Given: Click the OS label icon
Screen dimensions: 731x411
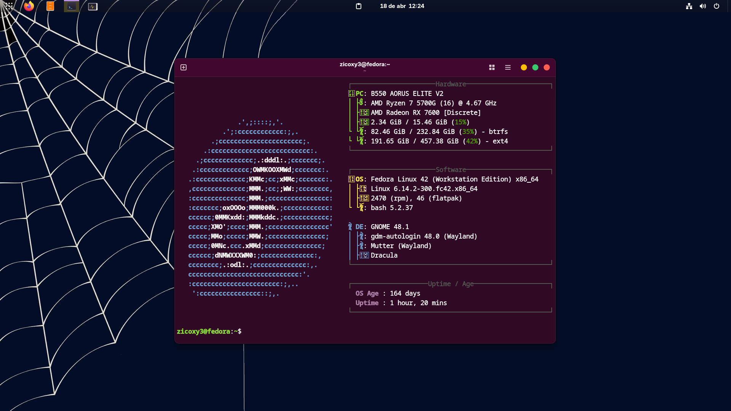Looking at the screenshot, I should pyautogui.click(x=351, y=179).
